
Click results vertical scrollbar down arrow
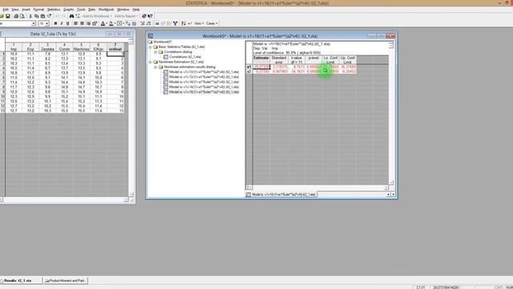pos(391,182)
